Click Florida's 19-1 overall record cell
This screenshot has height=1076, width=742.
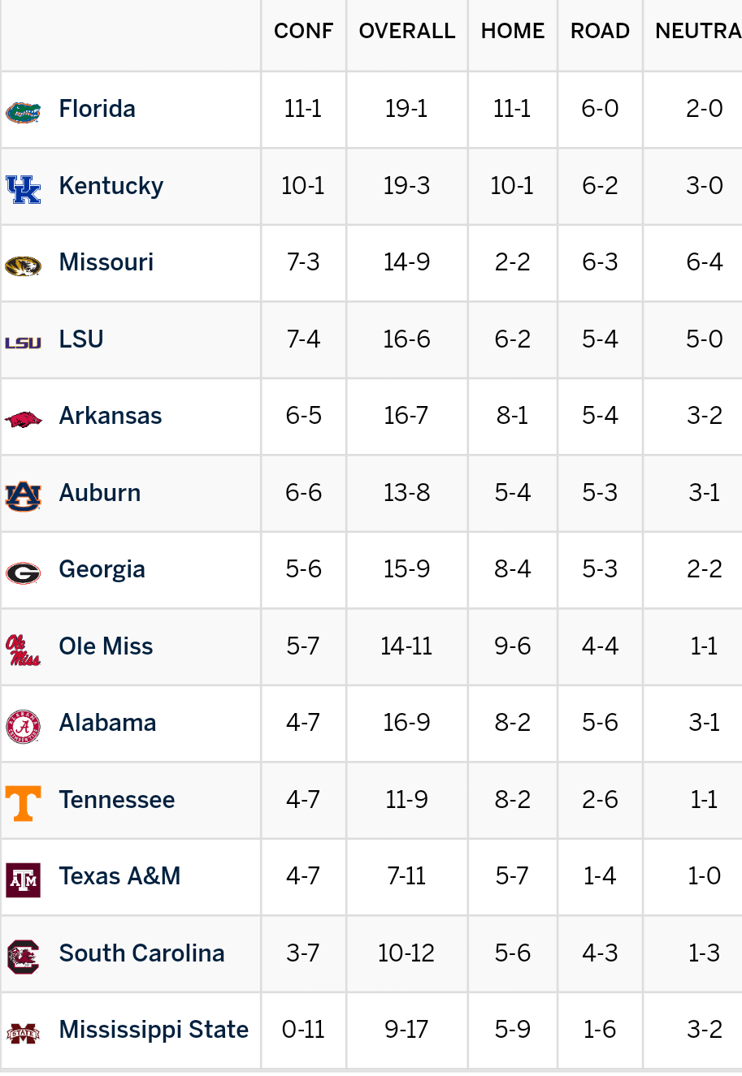click(406, 109)
